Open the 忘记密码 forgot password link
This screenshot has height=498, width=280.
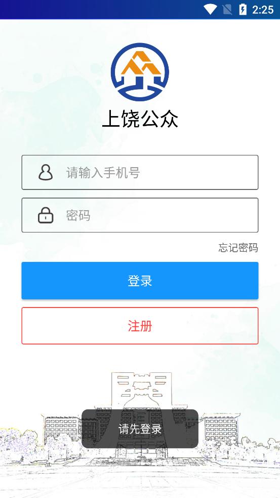238,248
